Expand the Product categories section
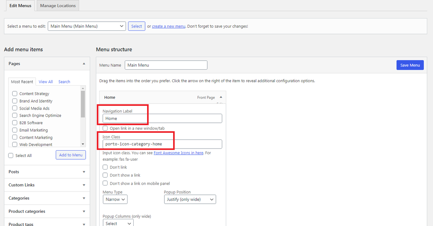The height and width of the screenshot is (226, 433). (84, 211)
